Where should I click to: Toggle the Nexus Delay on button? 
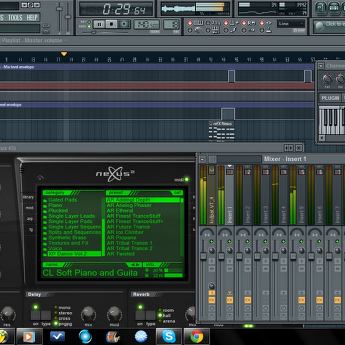(x=35, y=315)
